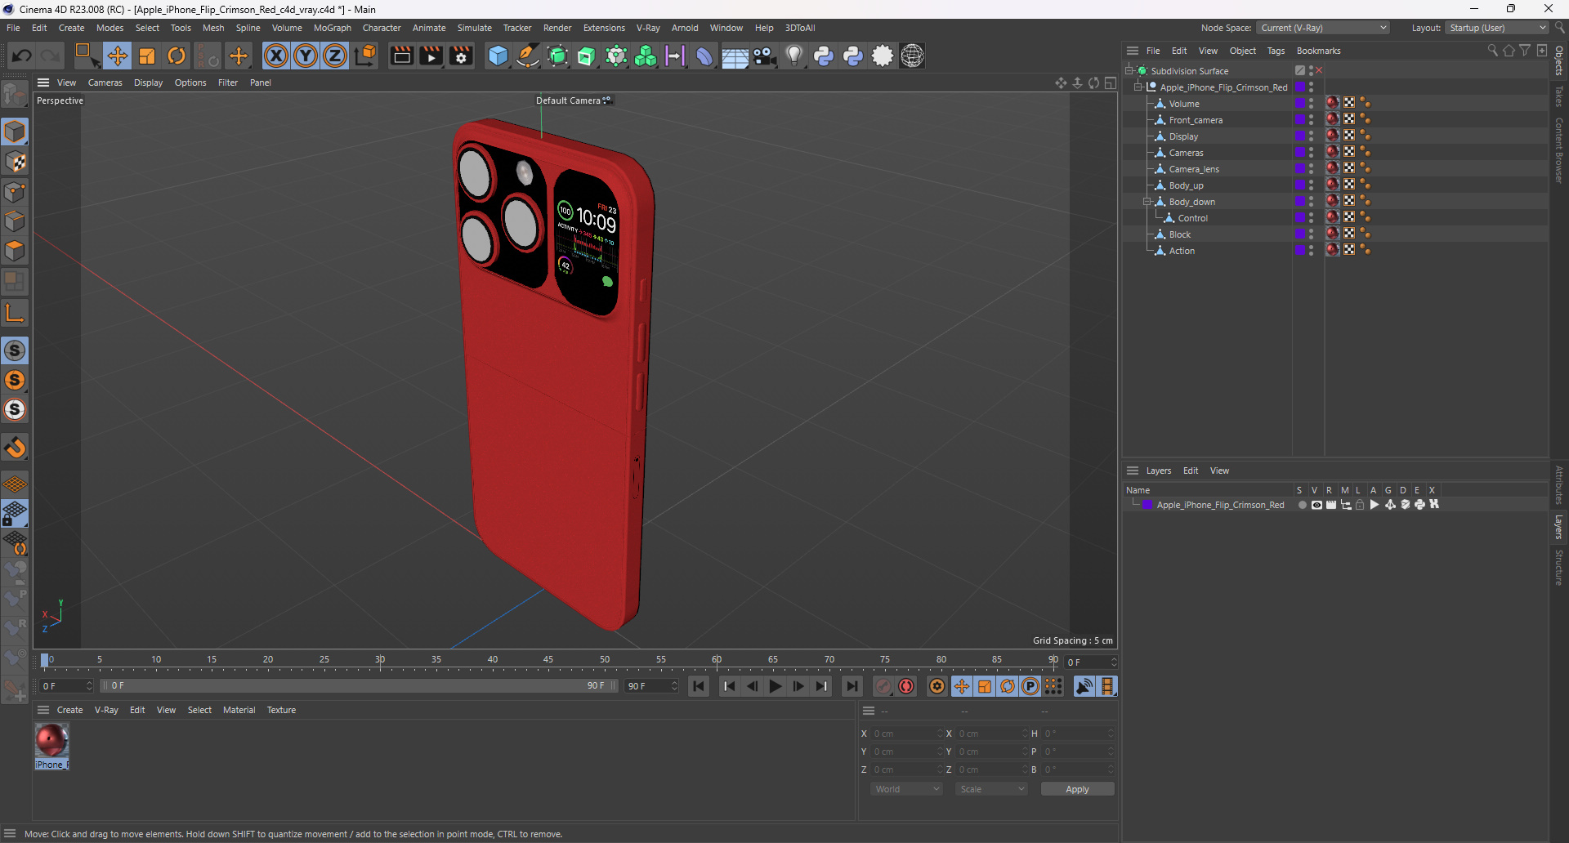Screen dimensions: 1569x843
Task: Open the Object manager Tags menu
Action: pos(1276,51)
